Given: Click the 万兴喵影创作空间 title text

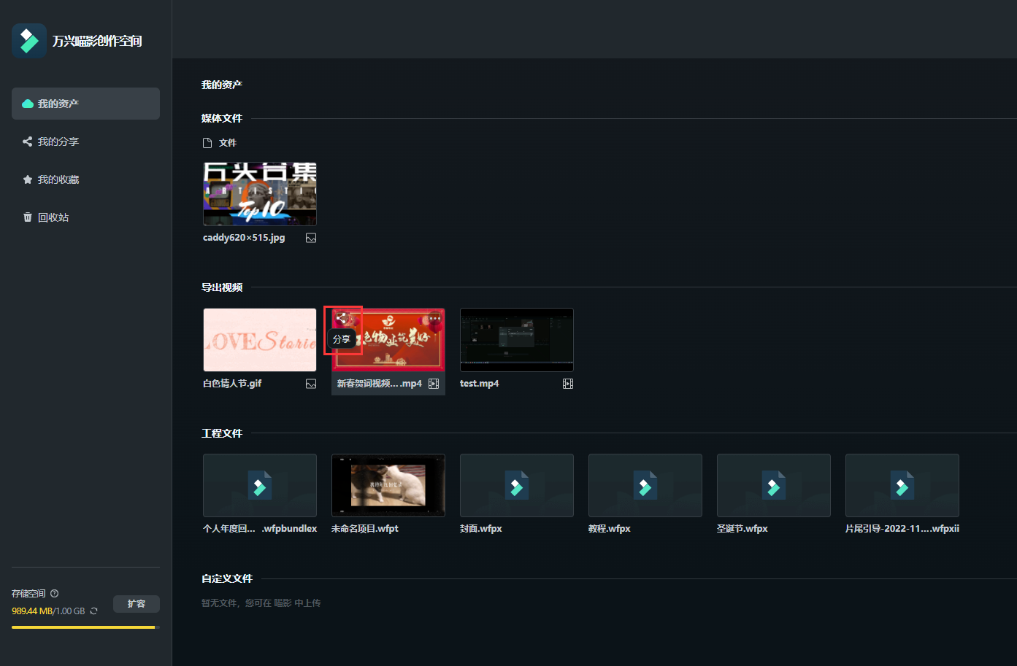Looking at the screenshot, I should (97, 41).
